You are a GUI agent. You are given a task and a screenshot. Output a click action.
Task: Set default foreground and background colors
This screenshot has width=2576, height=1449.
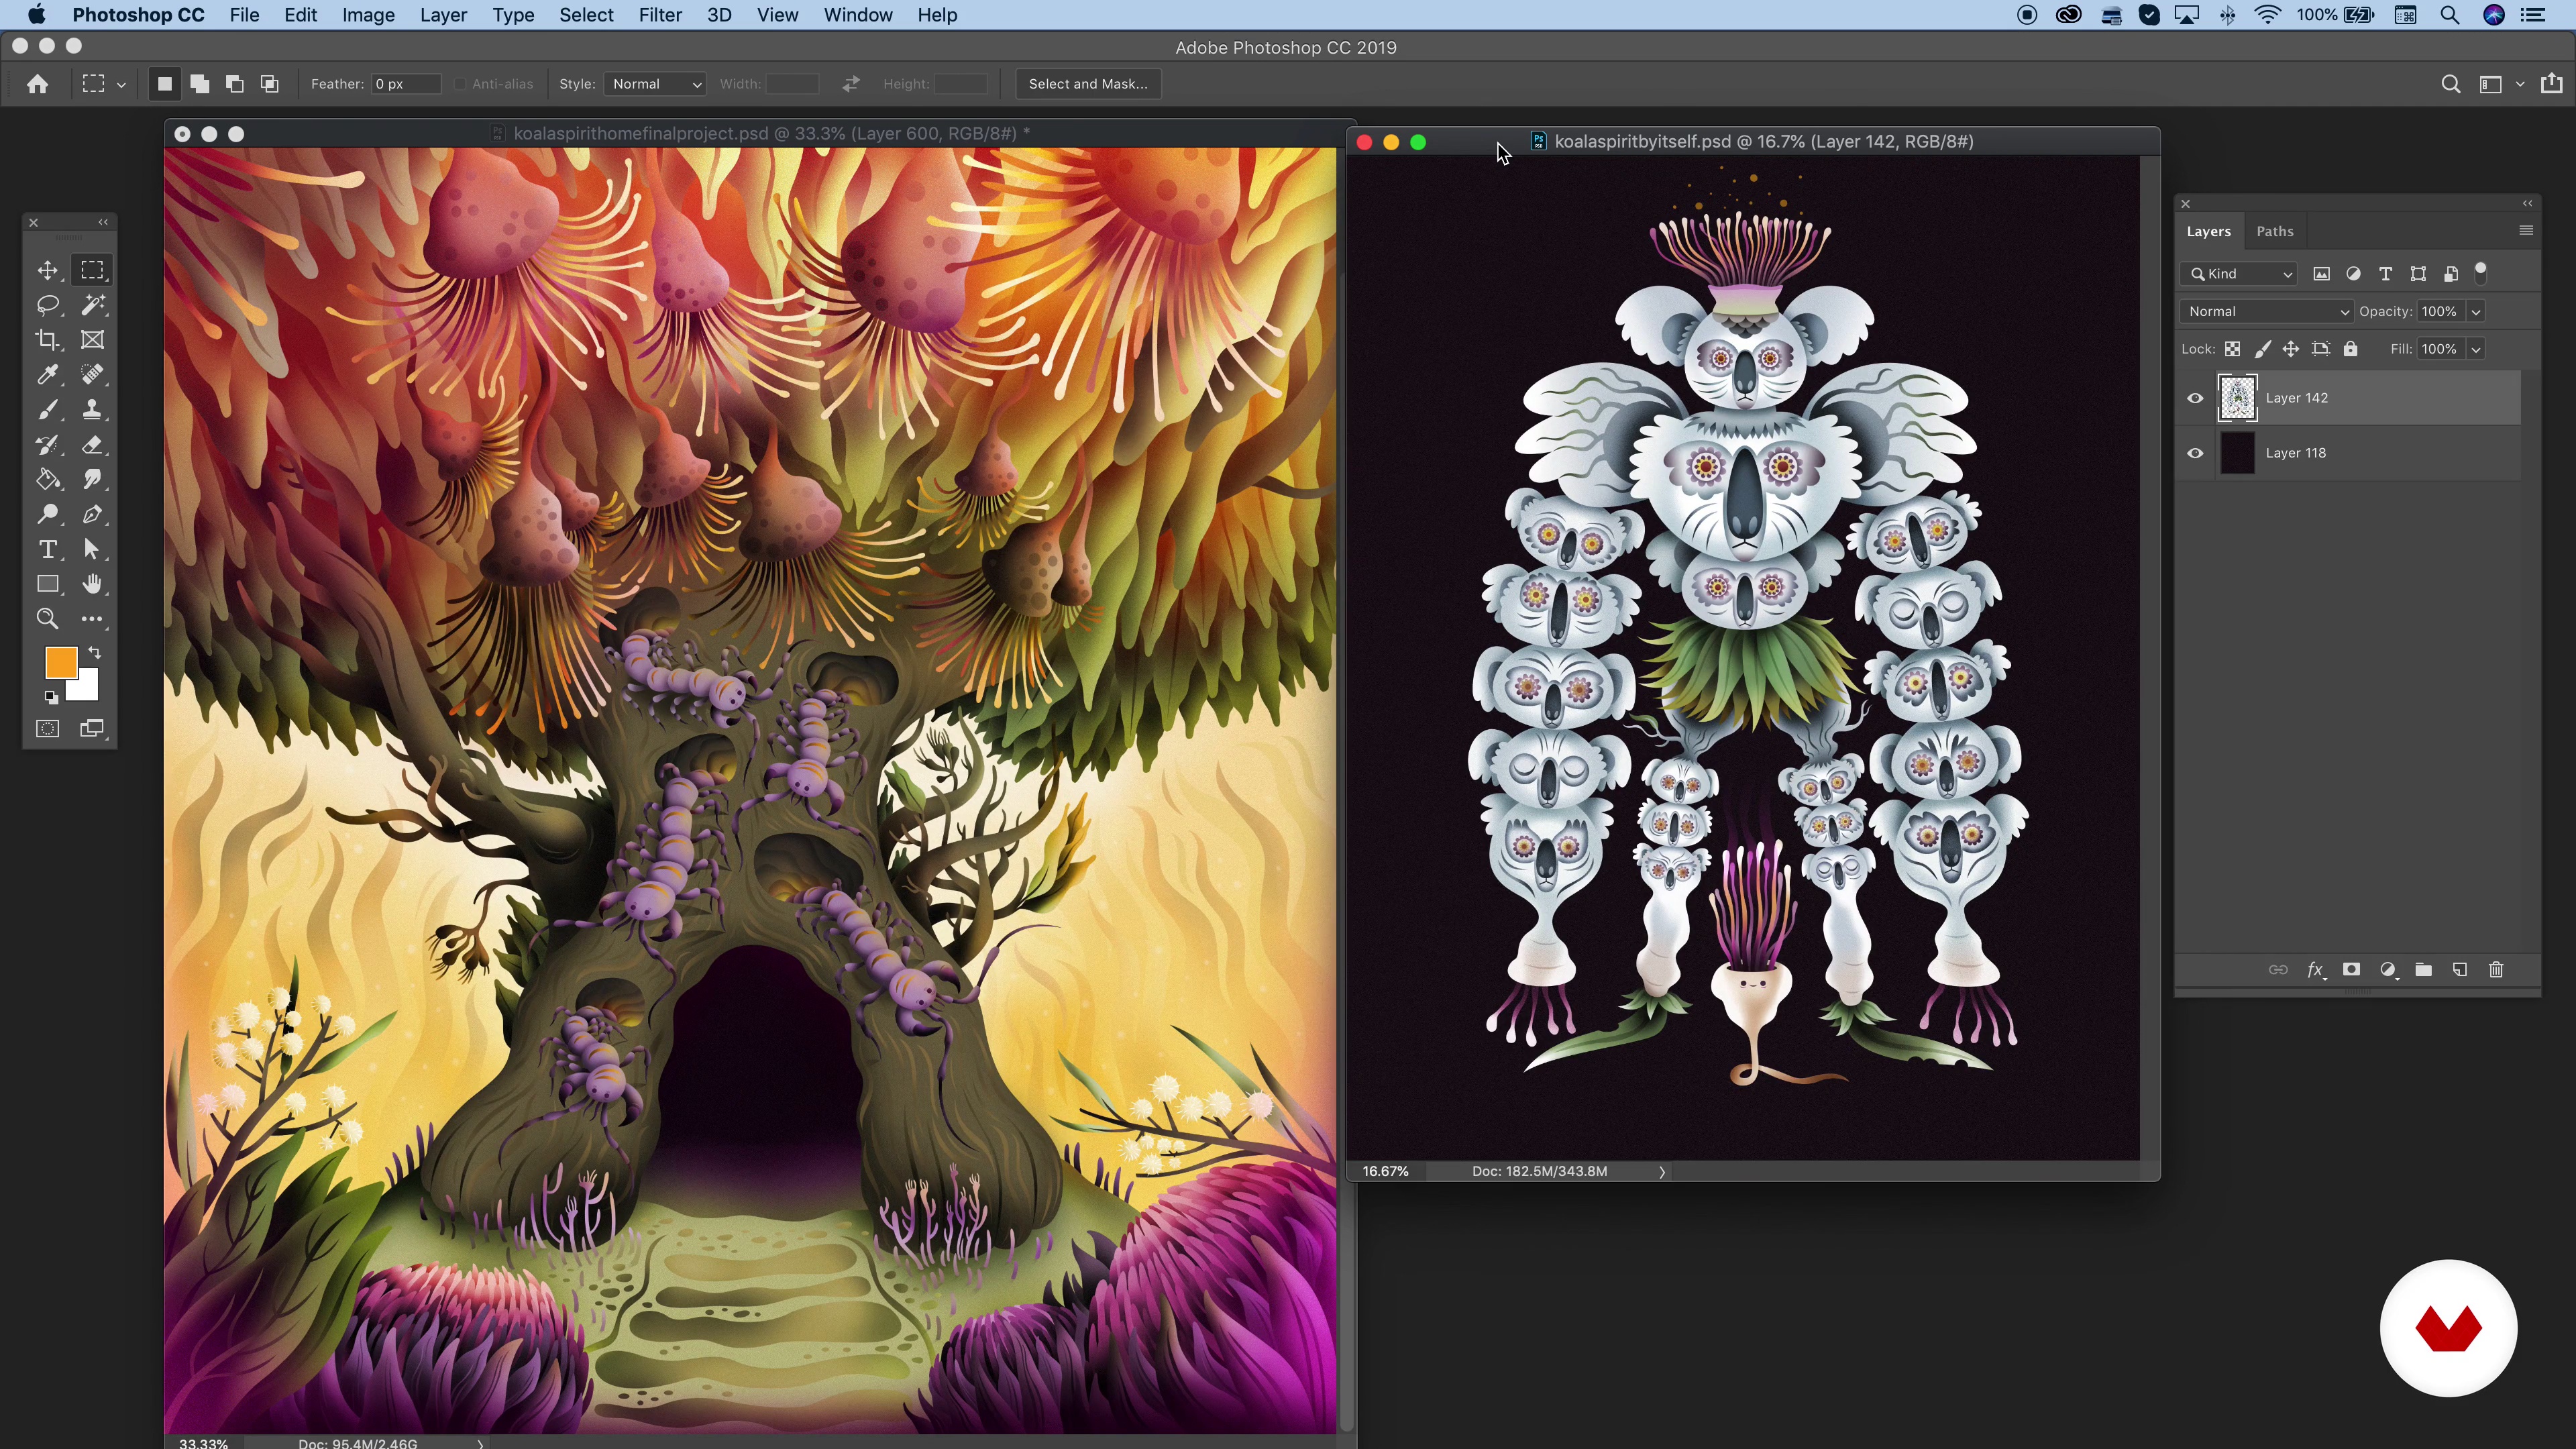click(x=51, y=697)
